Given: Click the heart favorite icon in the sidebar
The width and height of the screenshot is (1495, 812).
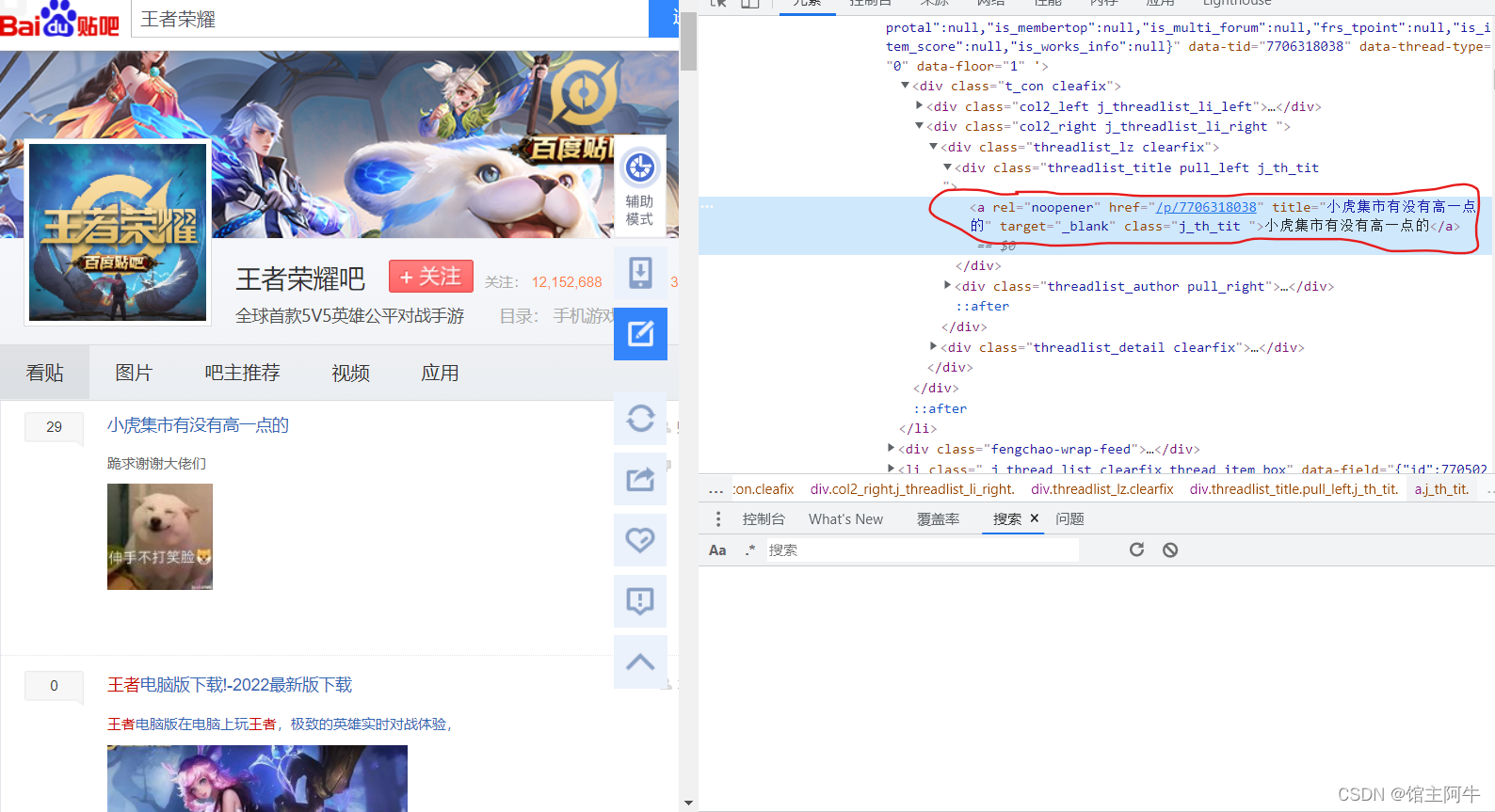Looking at the screenshot, I should (640, 540).
